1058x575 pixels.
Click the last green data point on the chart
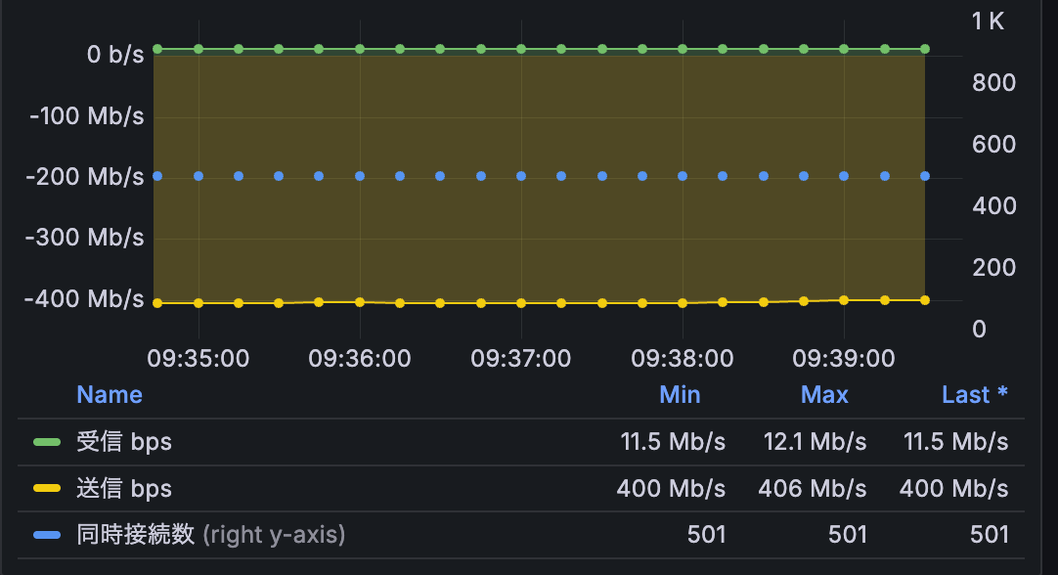click(x=925, y=48)
